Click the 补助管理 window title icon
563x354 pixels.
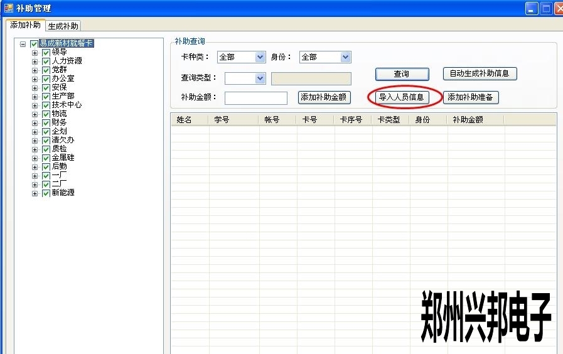9,8
